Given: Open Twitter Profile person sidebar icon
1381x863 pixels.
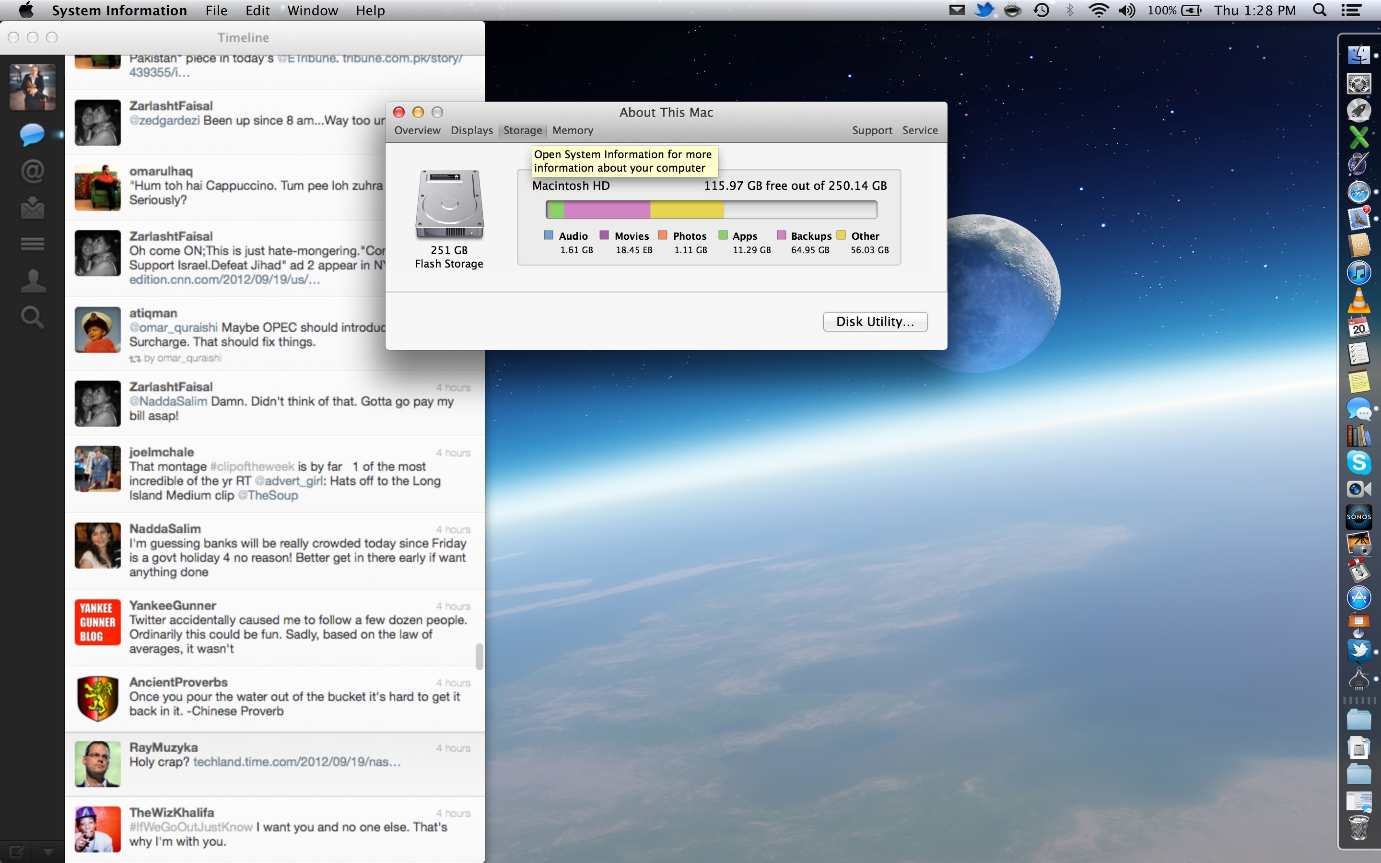Looking at the screenshot, I should [x=32, y=281].
